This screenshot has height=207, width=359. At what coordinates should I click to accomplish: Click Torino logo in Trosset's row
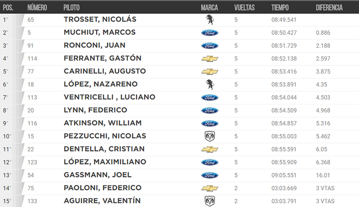210,20
